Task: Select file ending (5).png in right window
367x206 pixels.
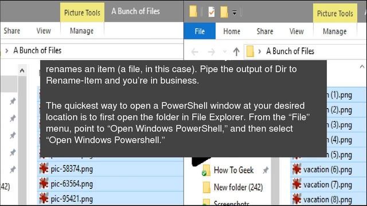Action: tap(346, 154)
